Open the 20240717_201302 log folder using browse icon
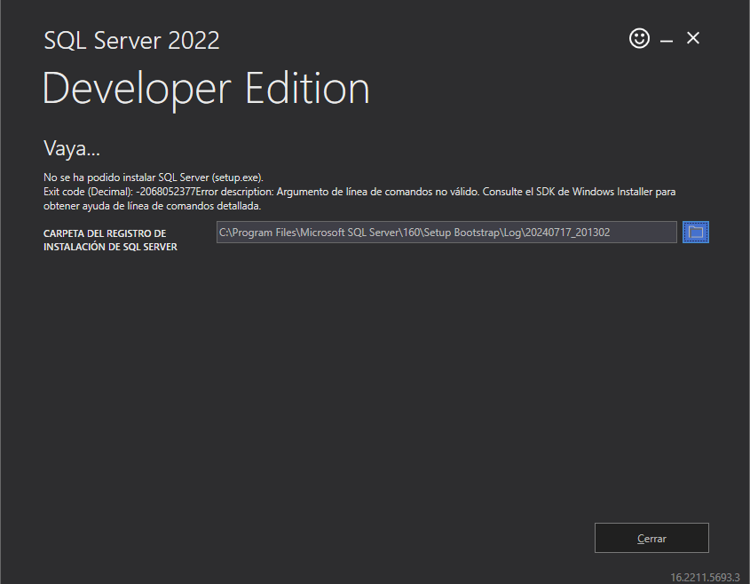 (x=696, y=232)
